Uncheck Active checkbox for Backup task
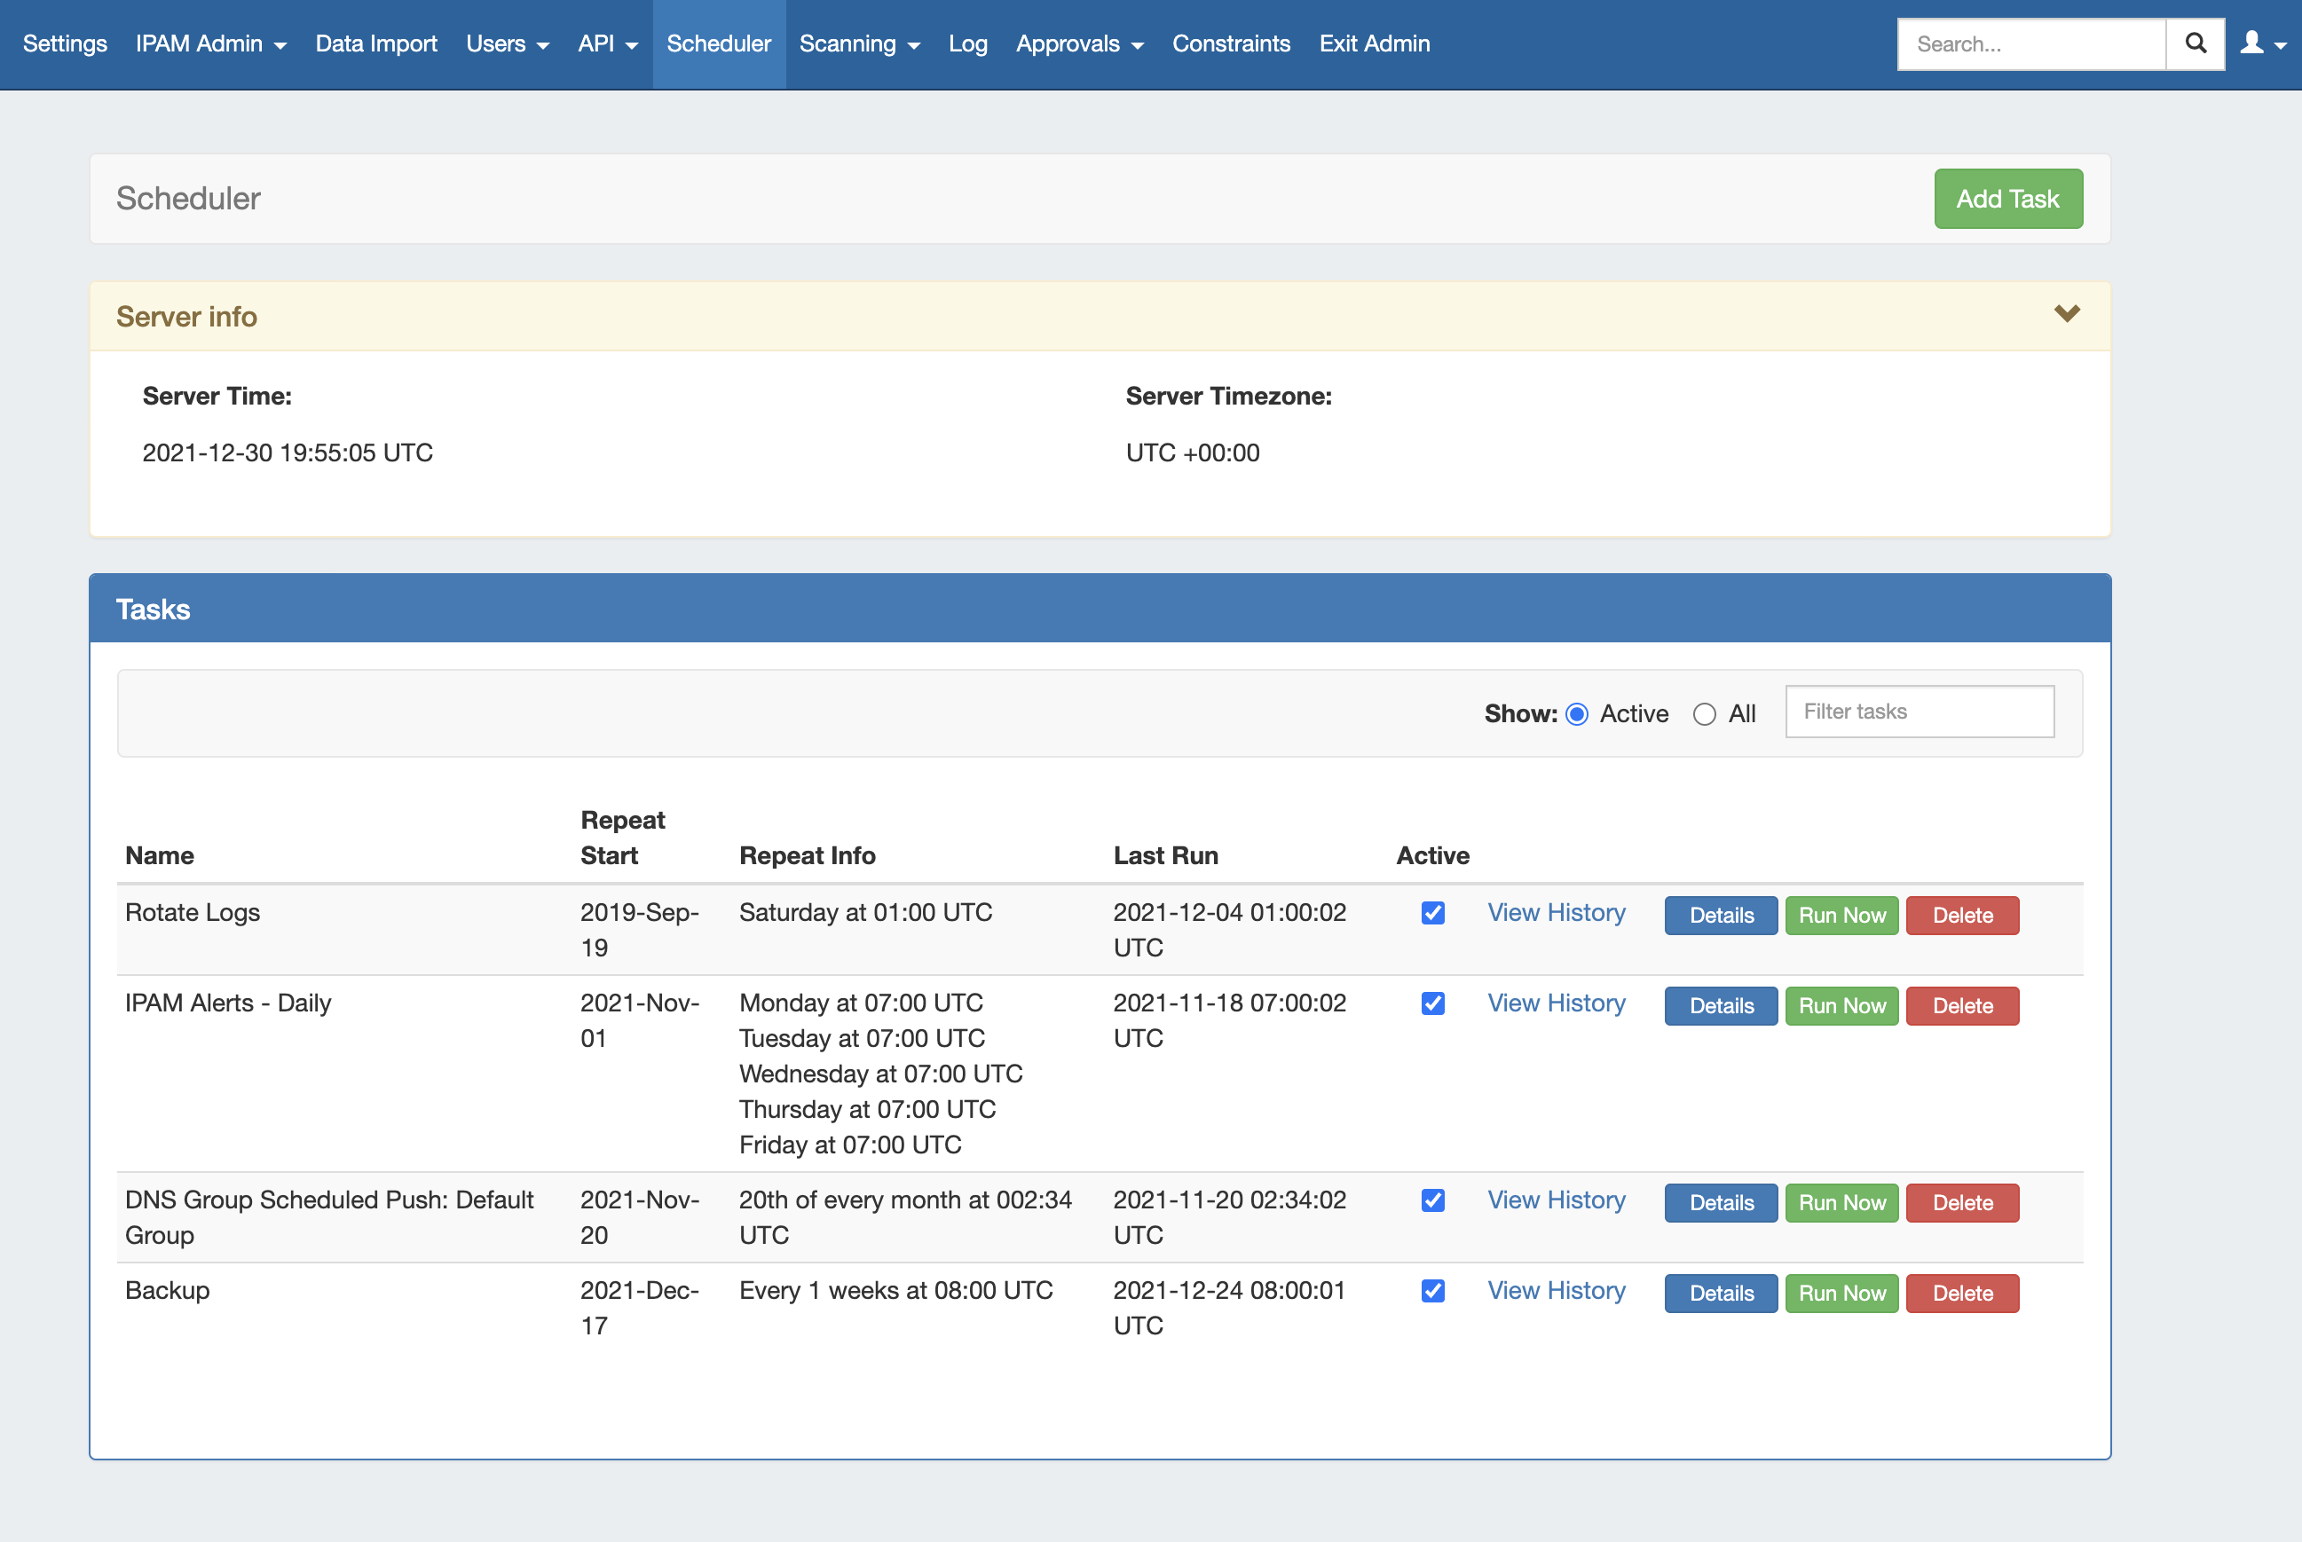 1432,1290
